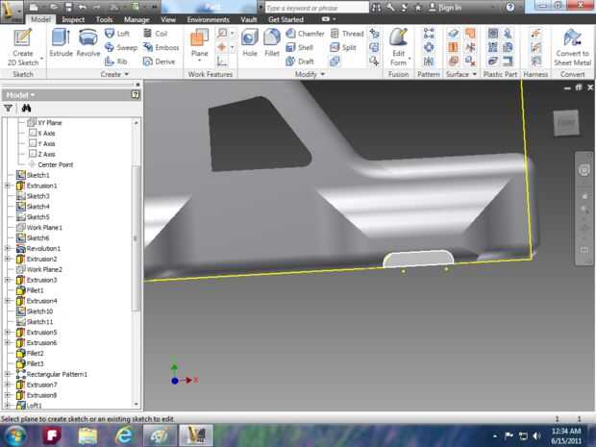Expand the Create panel dropdown
This screenshot has height=447, width=596.
tap(114, 74)
